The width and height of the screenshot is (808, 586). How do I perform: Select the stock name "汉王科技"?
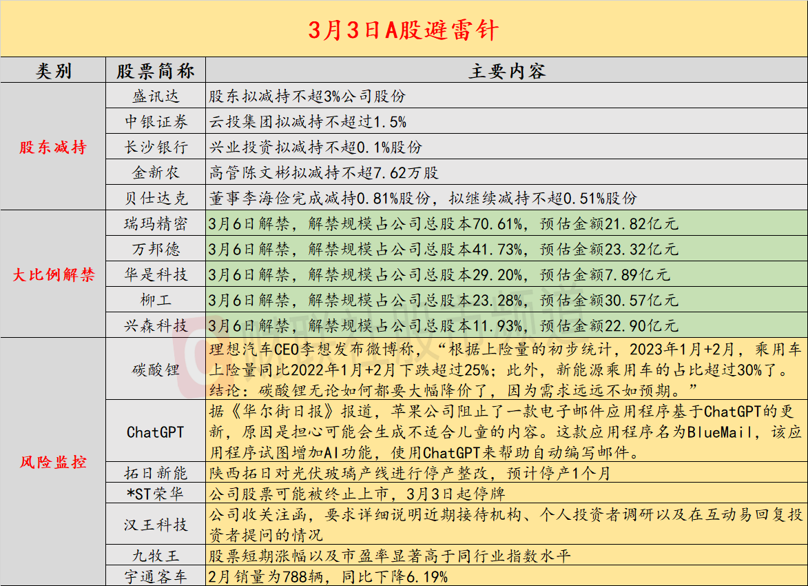tap(156, 525)
